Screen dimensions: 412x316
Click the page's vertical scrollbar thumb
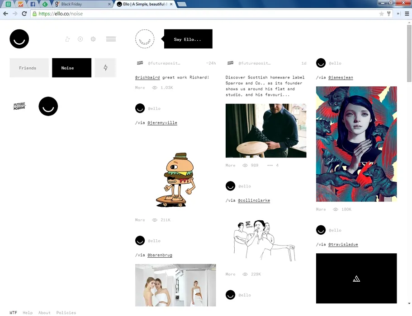click(409, 53)
